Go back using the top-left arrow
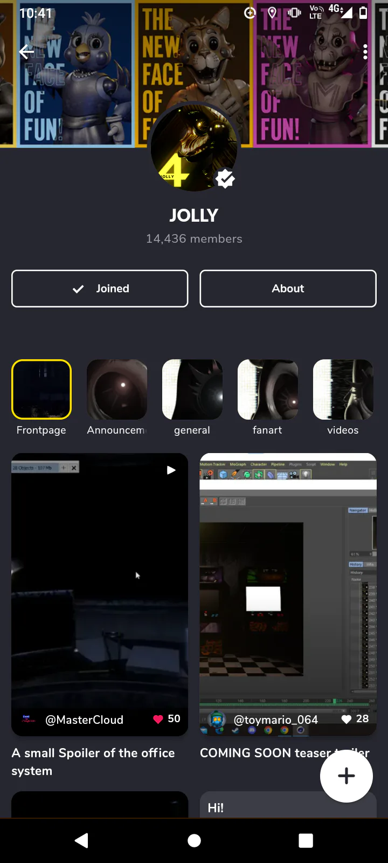 pos(26,52)
